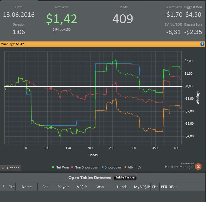Sort tables by the Players column

click(63, 187)
